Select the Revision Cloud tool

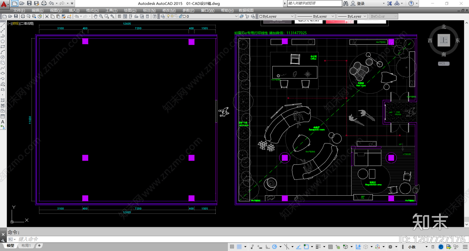3,63
